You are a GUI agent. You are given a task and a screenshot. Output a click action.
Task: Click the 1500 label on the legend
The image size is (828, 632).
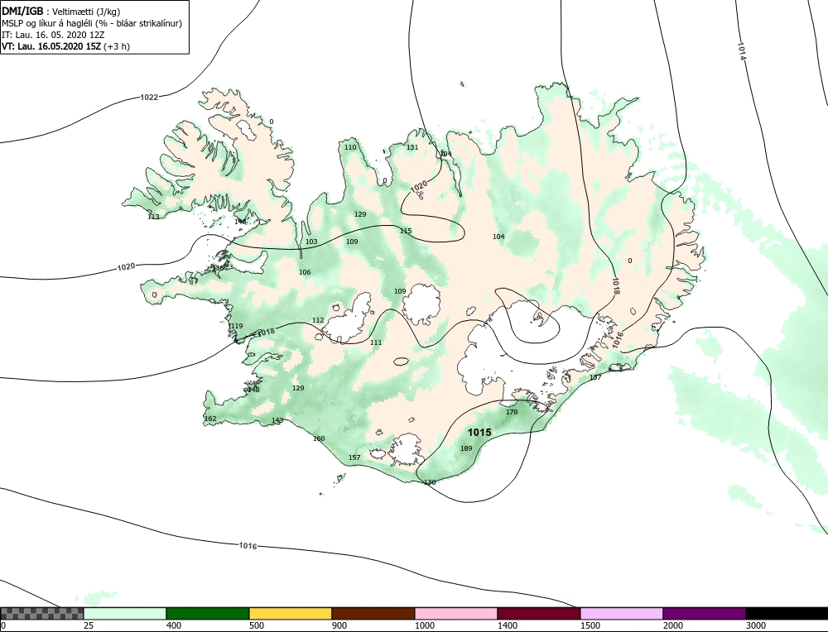pyautogui.click(x=591, y=625)
